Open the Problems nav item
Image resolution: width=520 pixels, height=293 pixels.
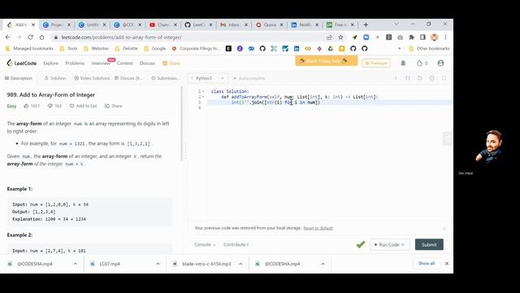click(x=75, y=63)
